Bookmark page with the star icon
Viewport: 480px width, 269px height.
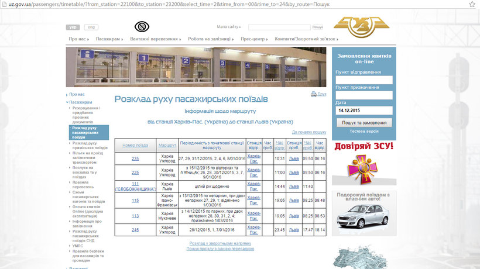click(x=472, y=4)
